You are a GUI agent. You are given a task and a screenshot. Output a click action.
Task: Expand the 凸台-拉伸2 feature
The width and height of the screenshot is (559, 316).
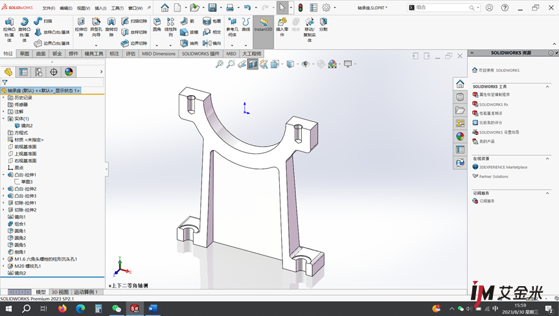pyautogui.click(x=4, y=189)
